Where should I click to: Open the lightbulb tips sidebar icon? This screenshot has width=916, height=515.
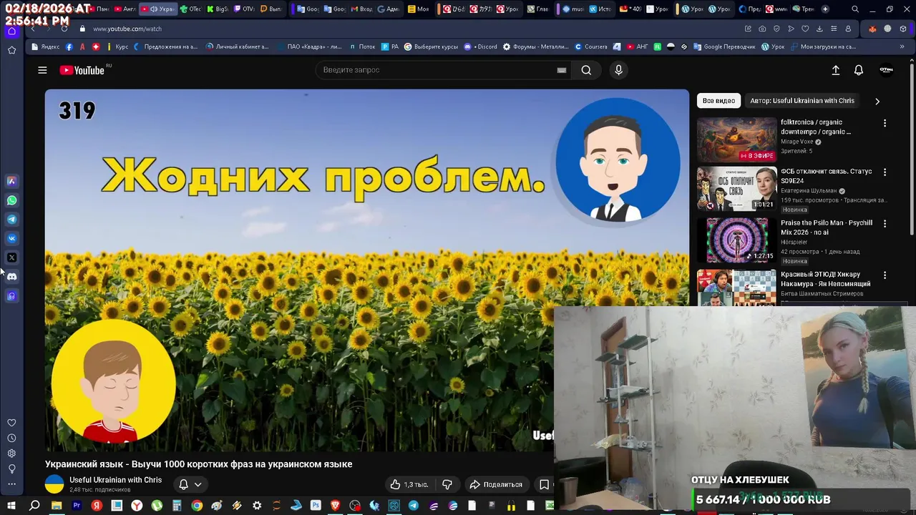[x=11, y=469]
